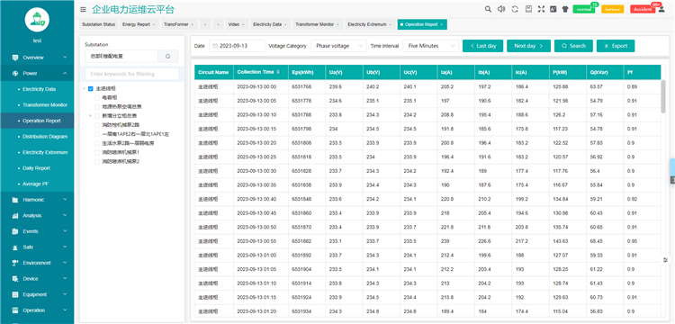The width and height of the screenshot is (675, 324).
Task: Expand the Harmonic sidebar menu
Action: (x=37, y=200)
